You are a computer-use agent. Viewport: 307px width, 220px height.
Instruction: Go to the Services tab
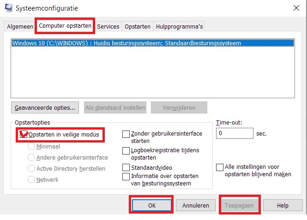(x=108, y=27)
